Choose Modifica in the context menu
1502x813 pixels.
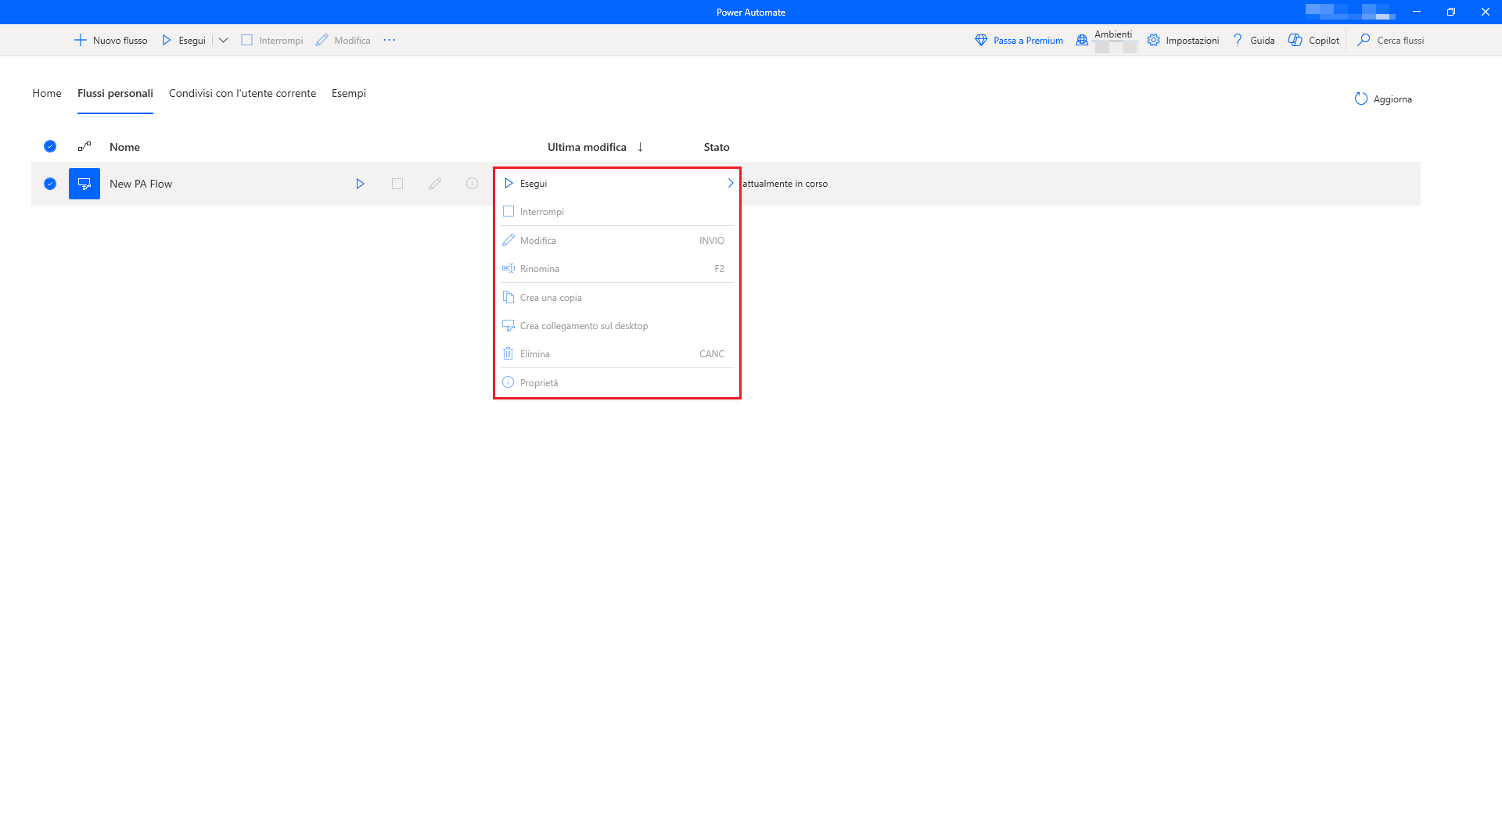[617, 241]
